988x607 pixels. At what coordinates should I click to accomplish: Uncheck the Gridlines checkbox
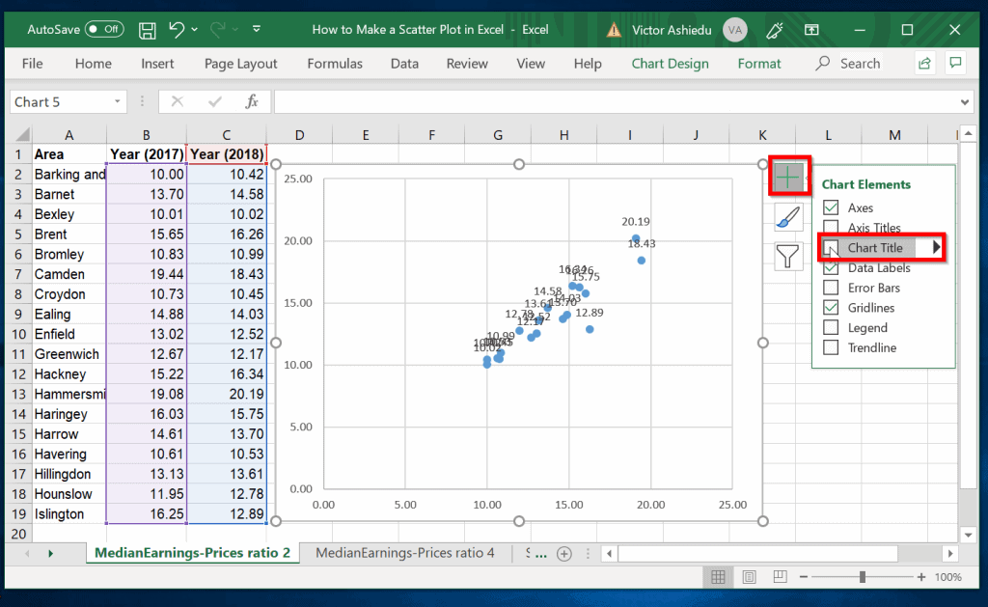point(832,307)
